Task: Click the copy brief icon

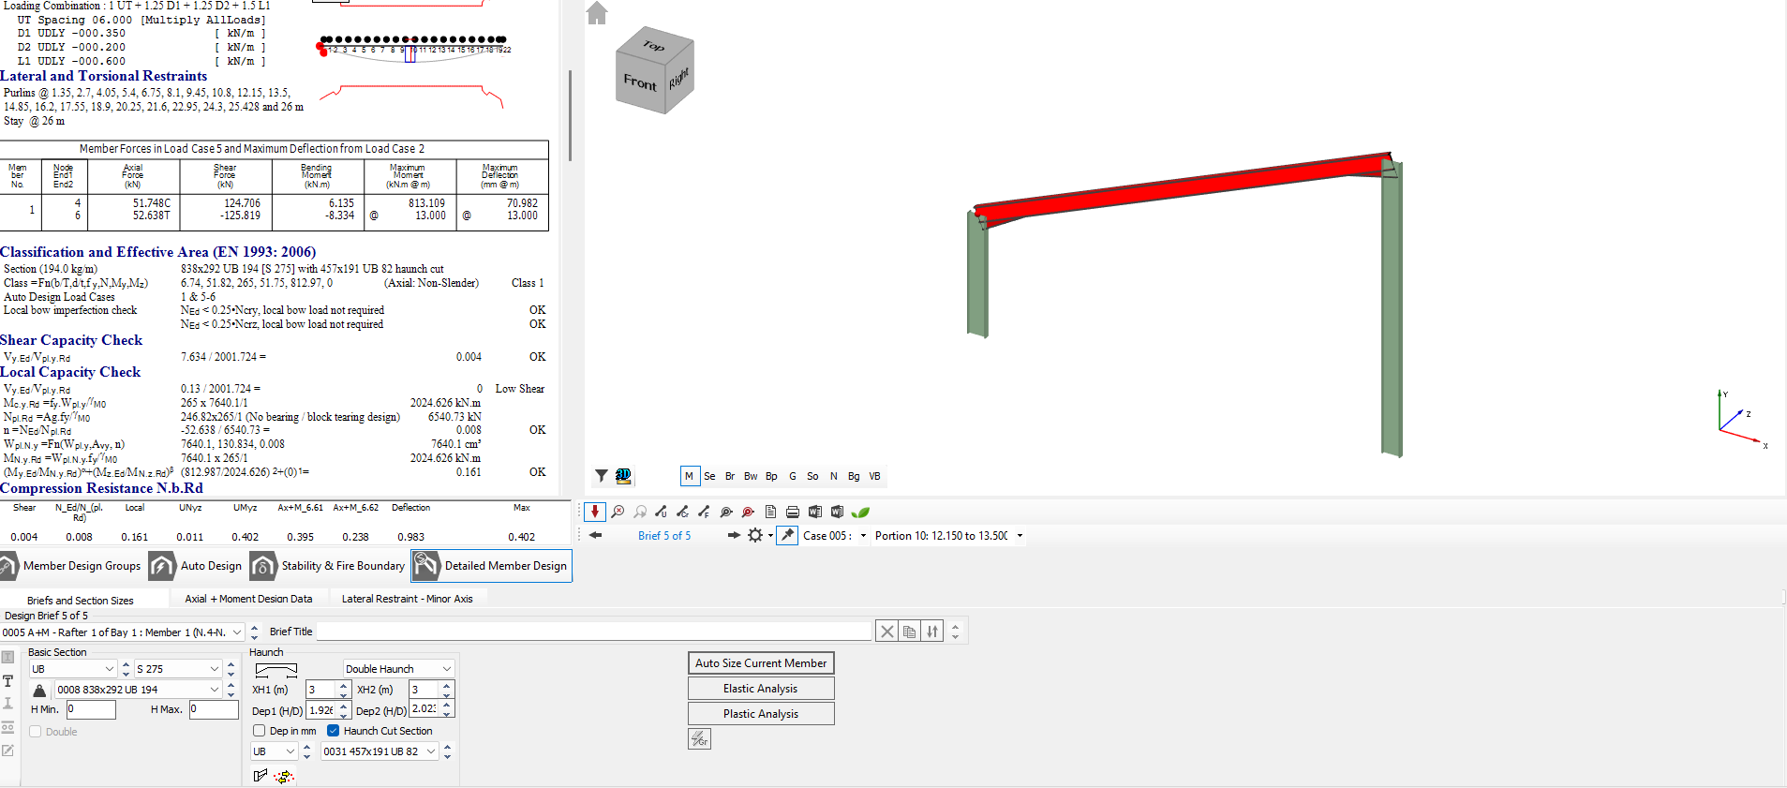Action: click(x=909, y=632)
